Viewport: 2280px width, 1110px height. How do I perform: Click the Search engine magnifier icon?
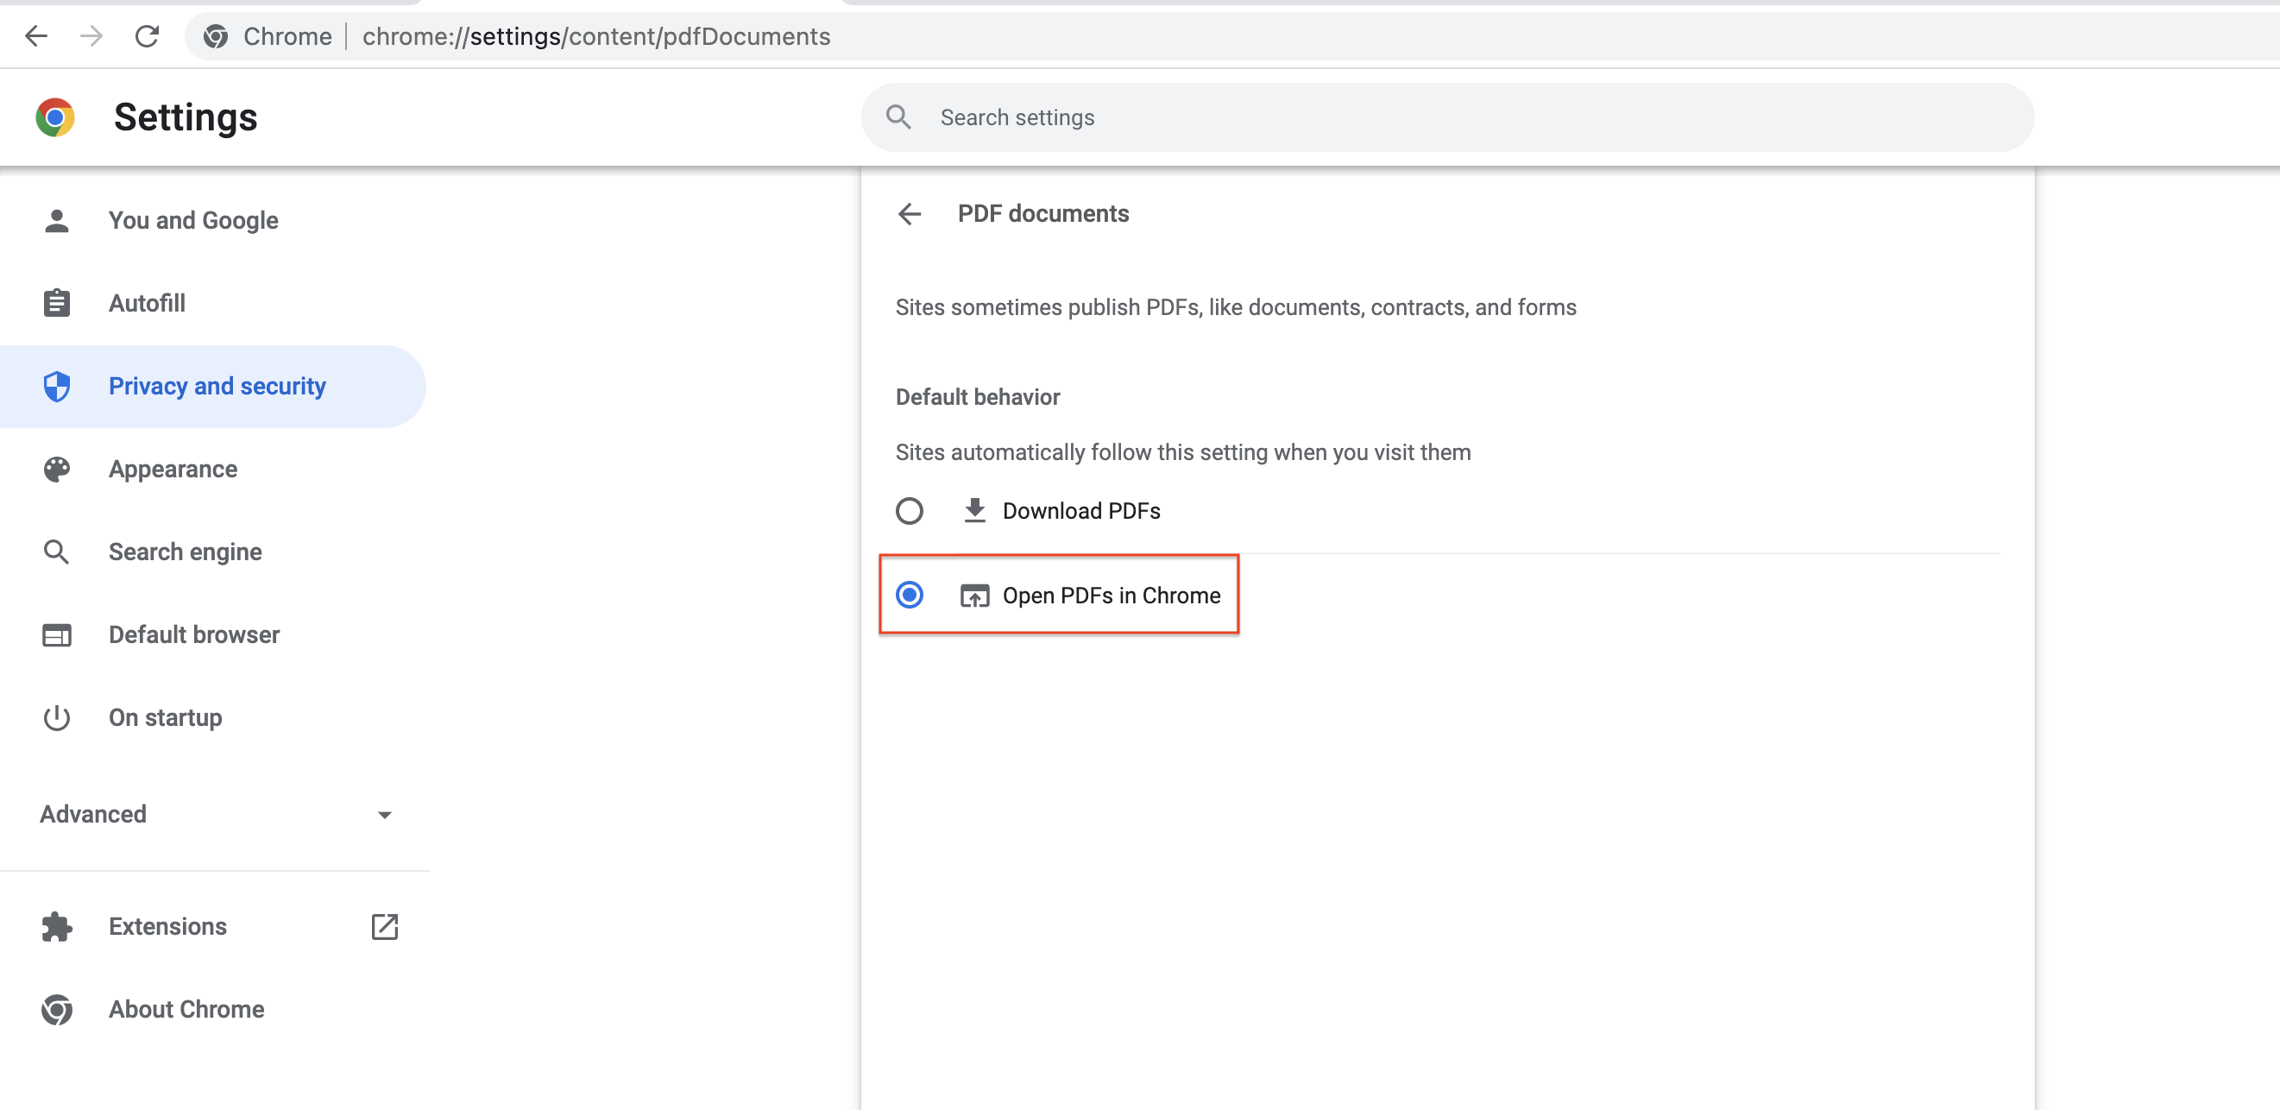(57, 552)
